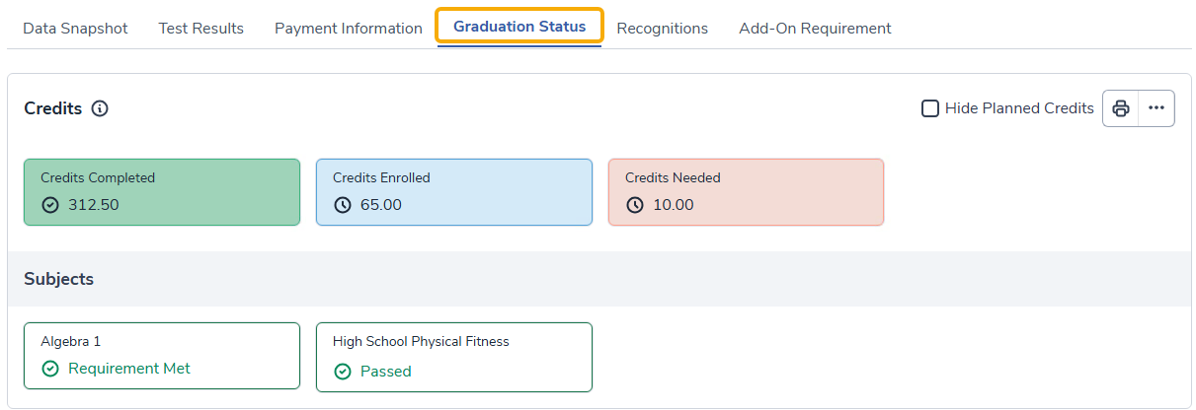Open the three-dots more options menu
Viewport: 1196px width, 410px height.
[1156, 108]
